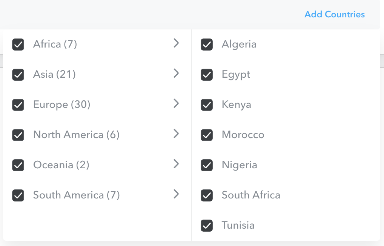Deselect the Egypt checkbox
This screenshot has height=246, width=384.
[x=207, y=75]
